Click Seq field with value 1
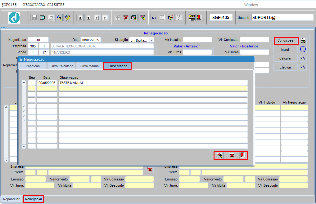 click(32, 83)
